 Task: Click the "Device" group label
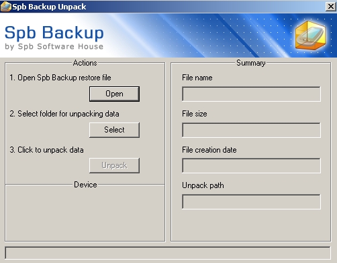pos(85,185)
